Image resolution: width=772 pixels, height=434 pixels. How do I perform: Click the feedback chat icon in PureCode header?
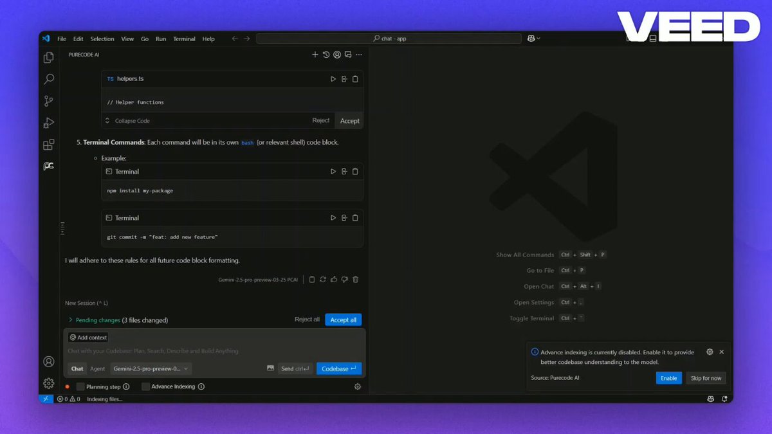coord(348,55)
